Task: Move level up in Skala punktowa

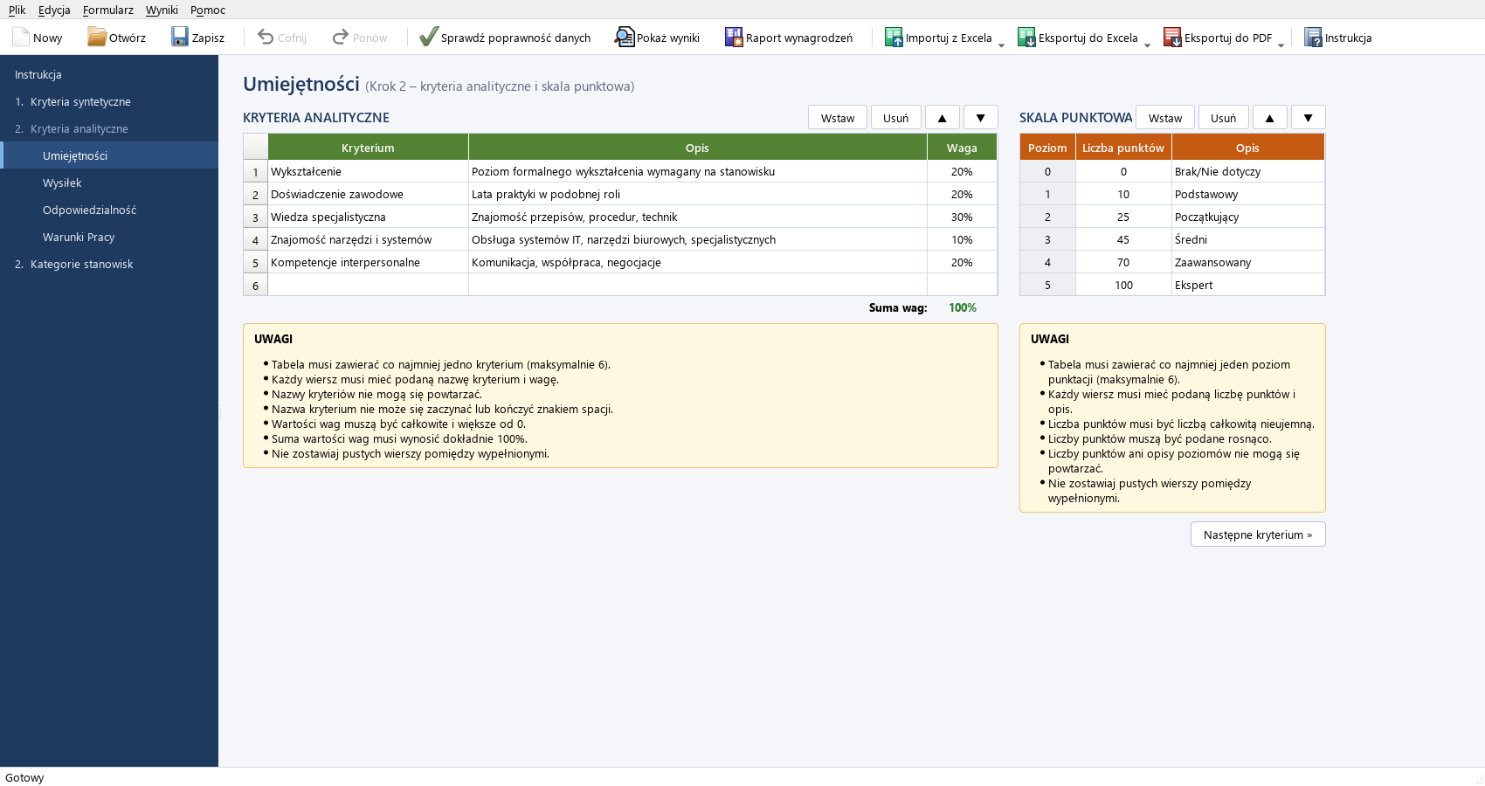Action: point(1270,118)
